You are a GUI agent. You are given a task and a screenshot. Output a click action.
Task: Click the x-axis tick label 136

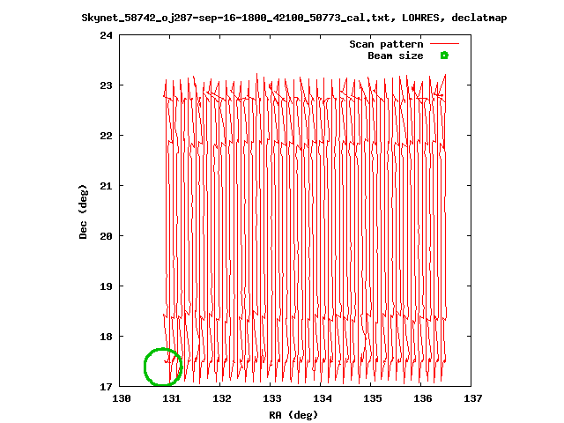pos(422,399)
